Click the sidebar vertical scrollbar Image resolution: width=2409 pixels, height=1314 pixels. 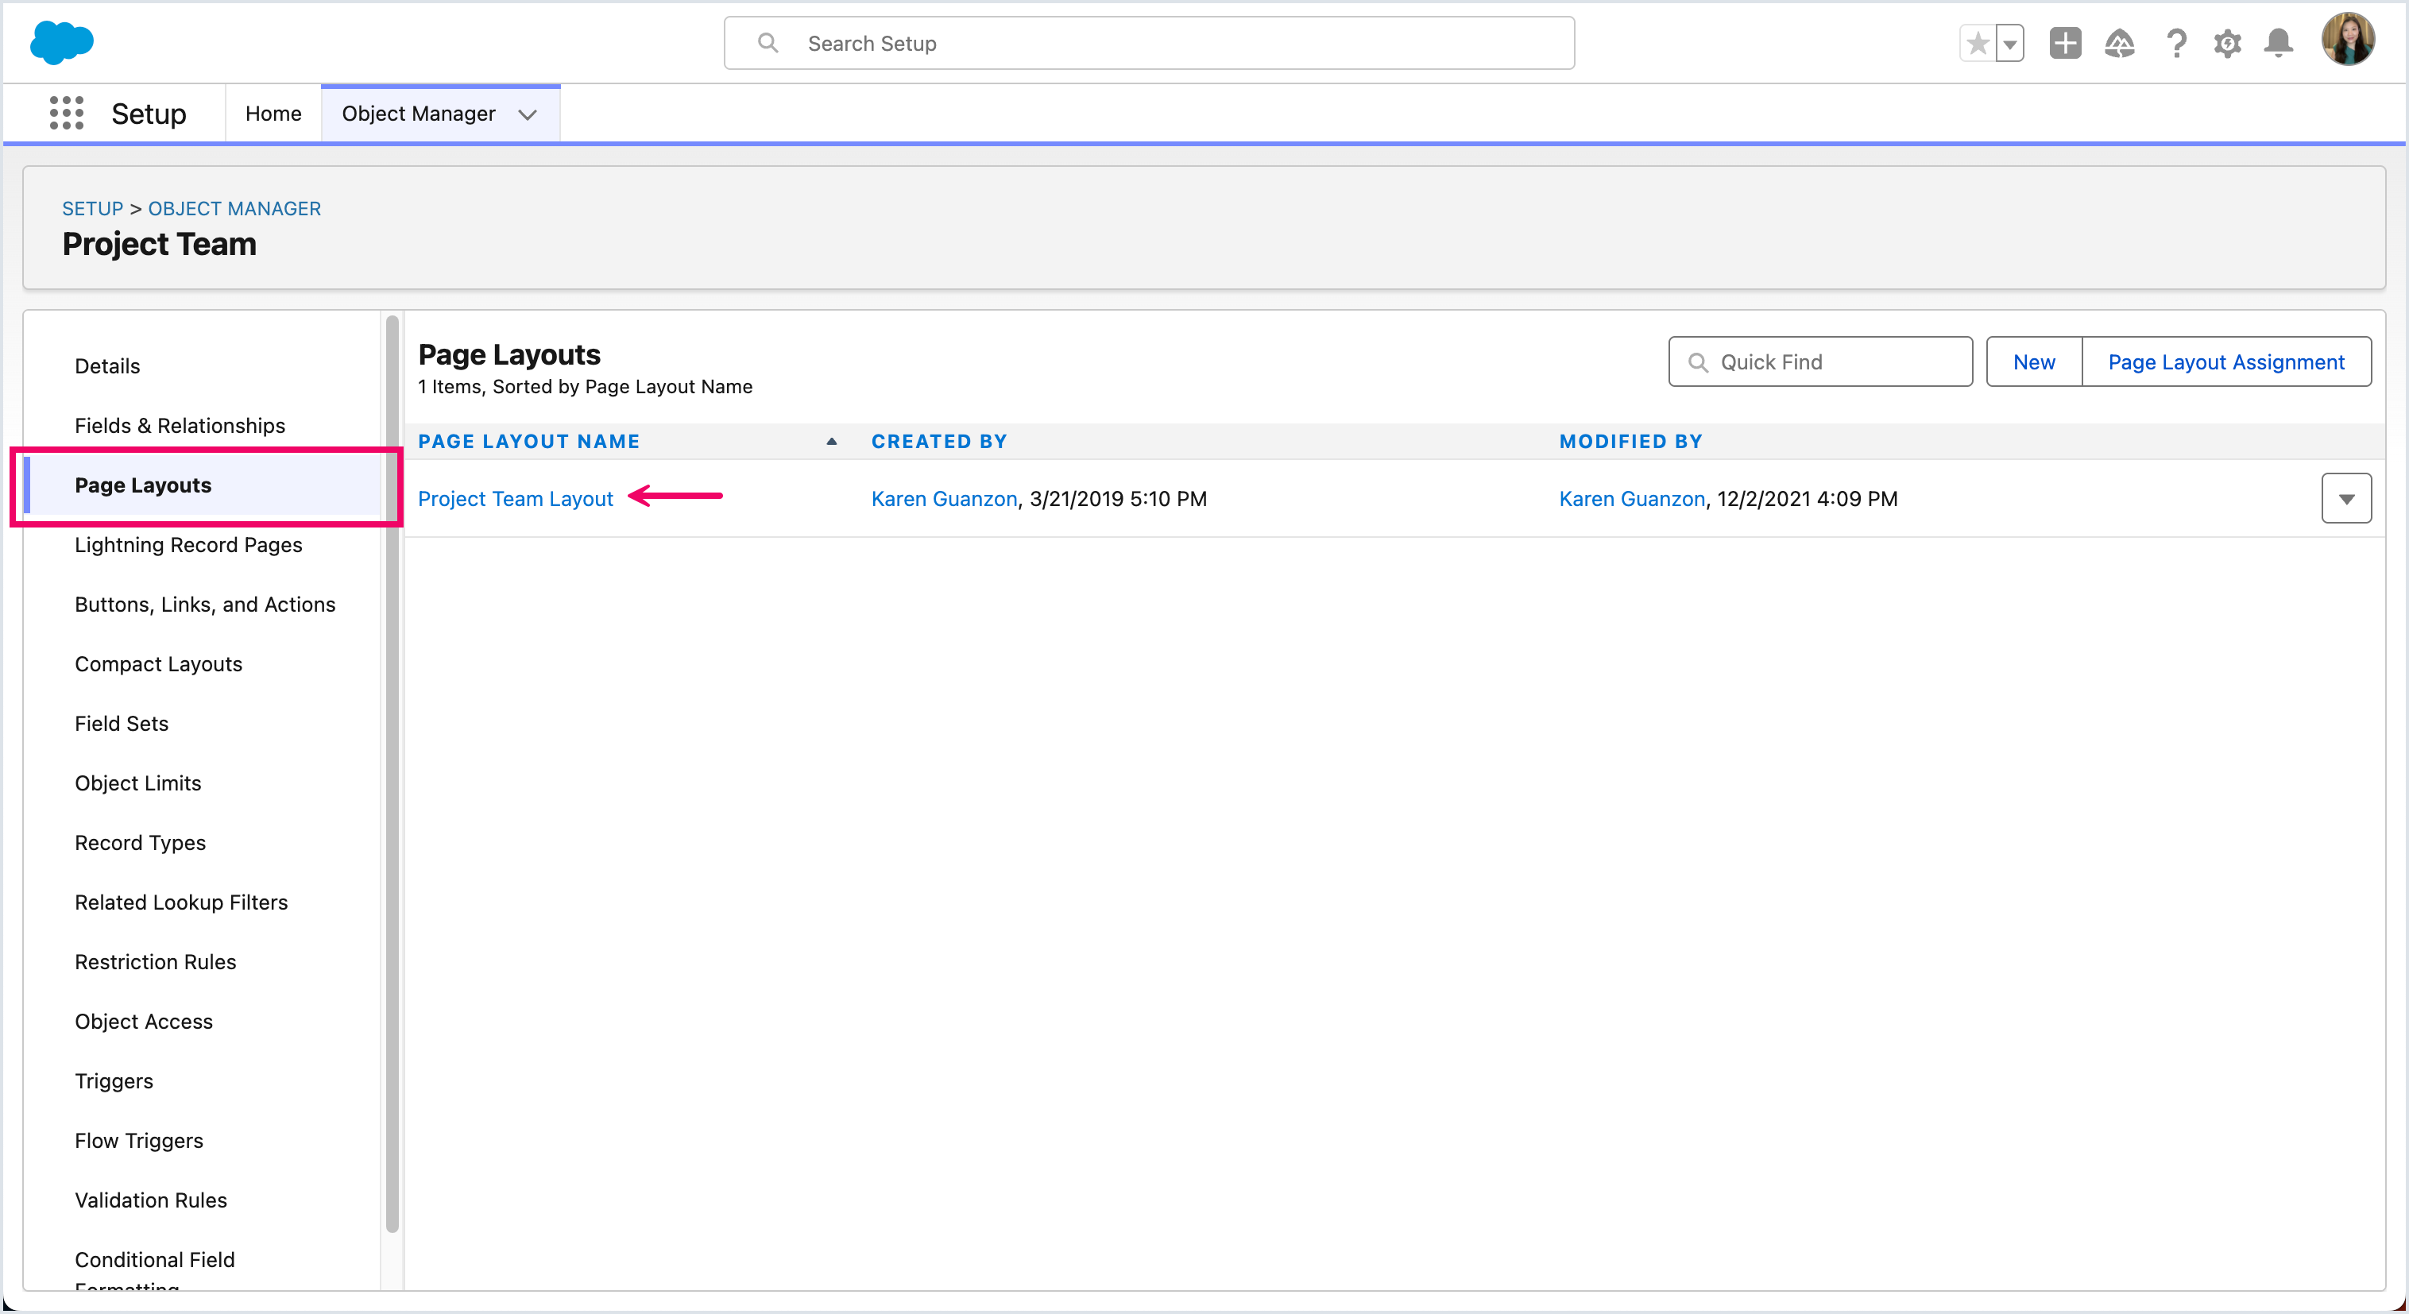click(392, 775)
